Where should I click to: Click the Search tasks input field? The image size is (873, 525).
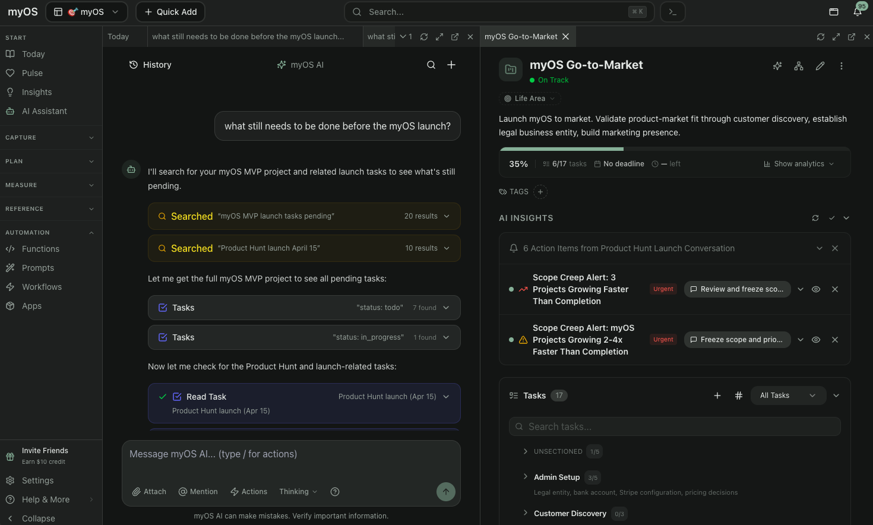(675, 426)
